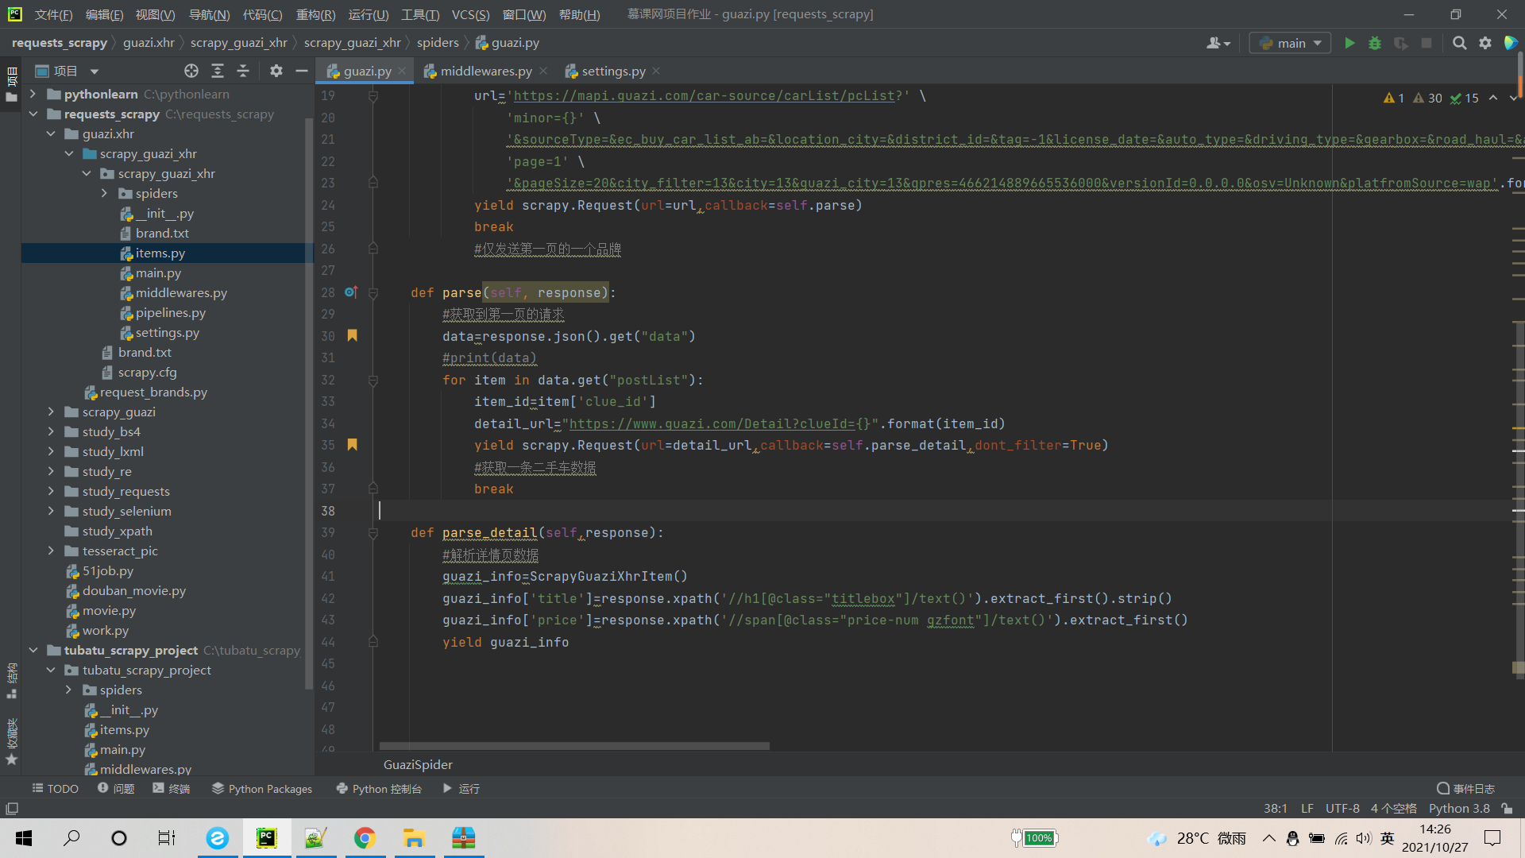Image resolution: width=1525 pixels, height=858 pixels.
Task: Open Python Packages tool window
Action: pos(262,788)
